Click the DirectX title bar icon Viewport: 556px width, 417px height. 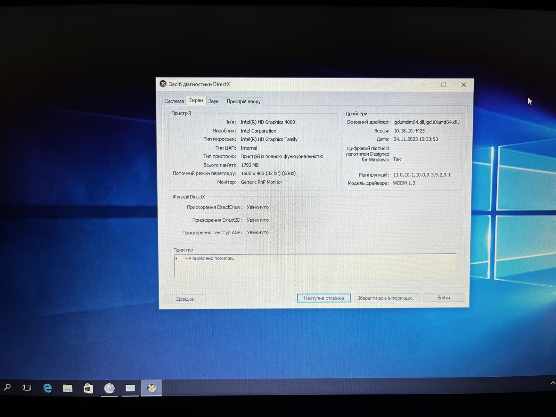pos(163,84)
